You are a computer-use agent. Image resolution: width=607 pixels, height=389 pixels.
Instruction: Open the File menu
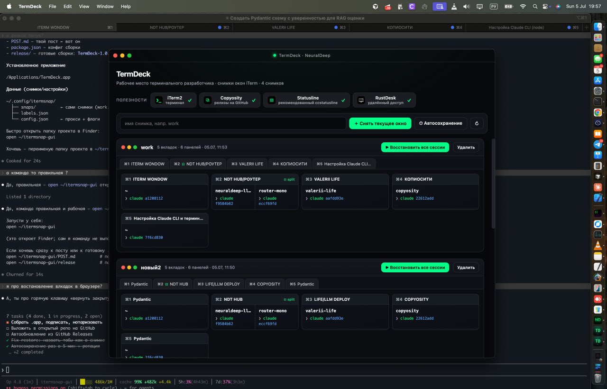tap(52, 7)
